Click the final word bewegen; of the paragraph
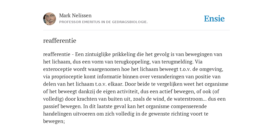The height and width of the screenshot is (136, 273). pos(54,121)
